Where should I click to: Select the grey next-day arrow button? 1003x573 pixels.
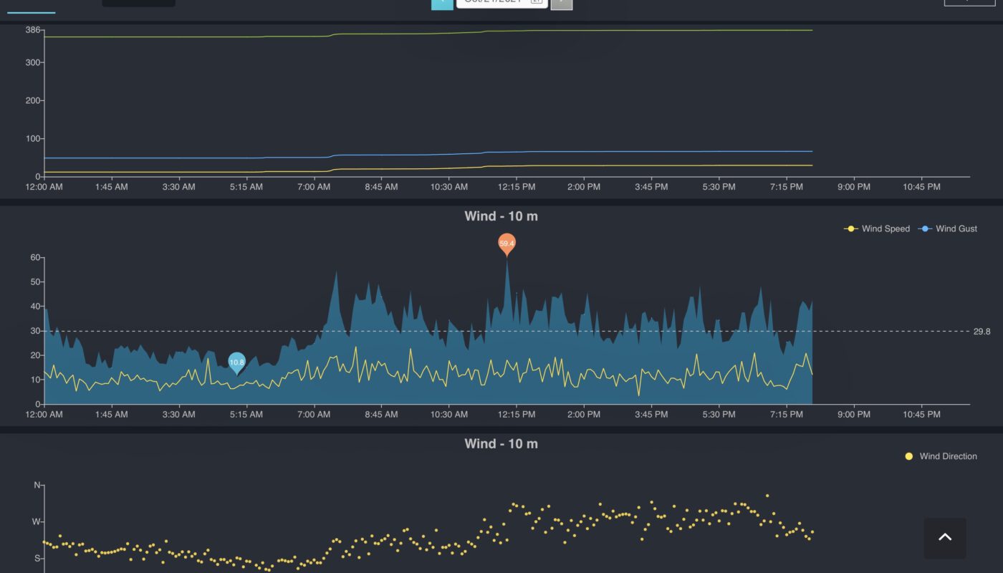coord(562,4)
